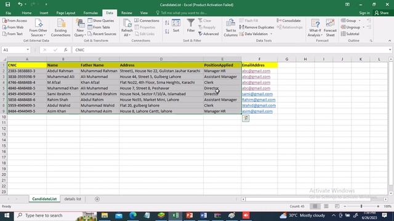Open Existing Connections
Viewport: 394px width, 221px height.
coord(60,28)
